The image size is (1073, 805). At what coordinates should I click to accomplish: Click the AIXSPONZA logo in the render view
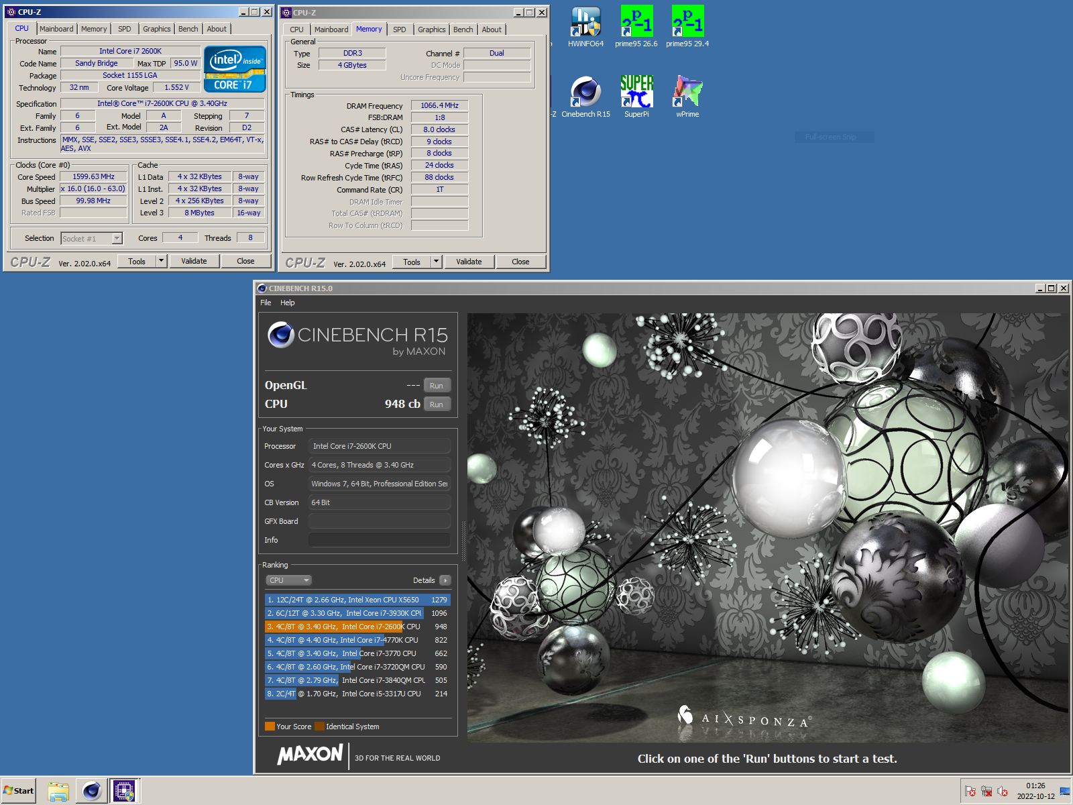point(744,718)
